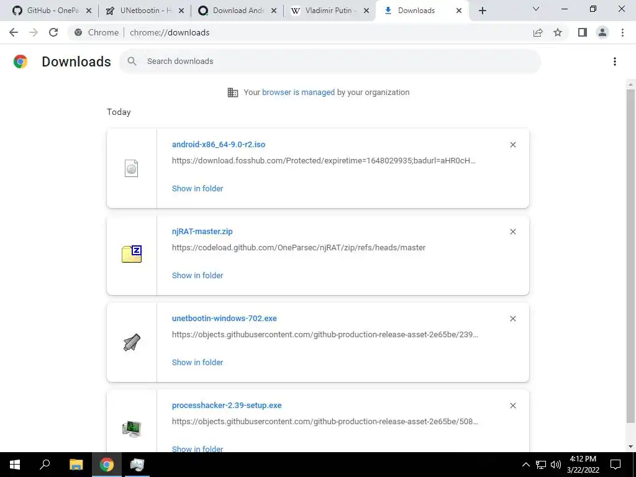Remove processhacker-2.39-setup.exe from list
The image size is (636, 477).
point(512,406)
